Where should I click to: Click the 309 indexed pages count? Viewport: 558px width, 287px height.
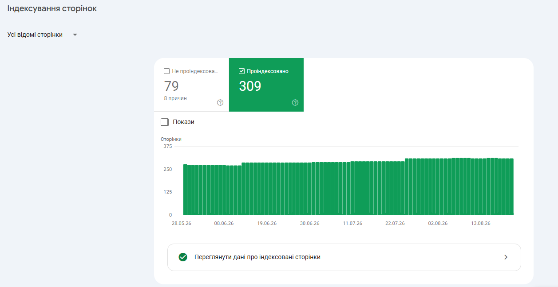[250, 86]
